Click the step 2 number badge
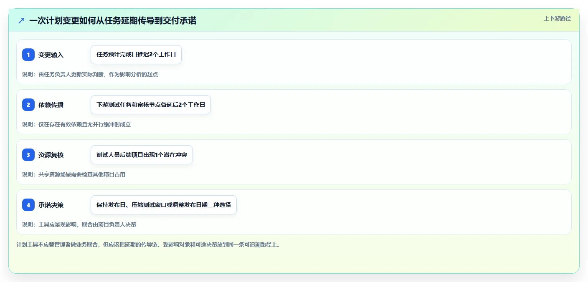 [28, 105]
